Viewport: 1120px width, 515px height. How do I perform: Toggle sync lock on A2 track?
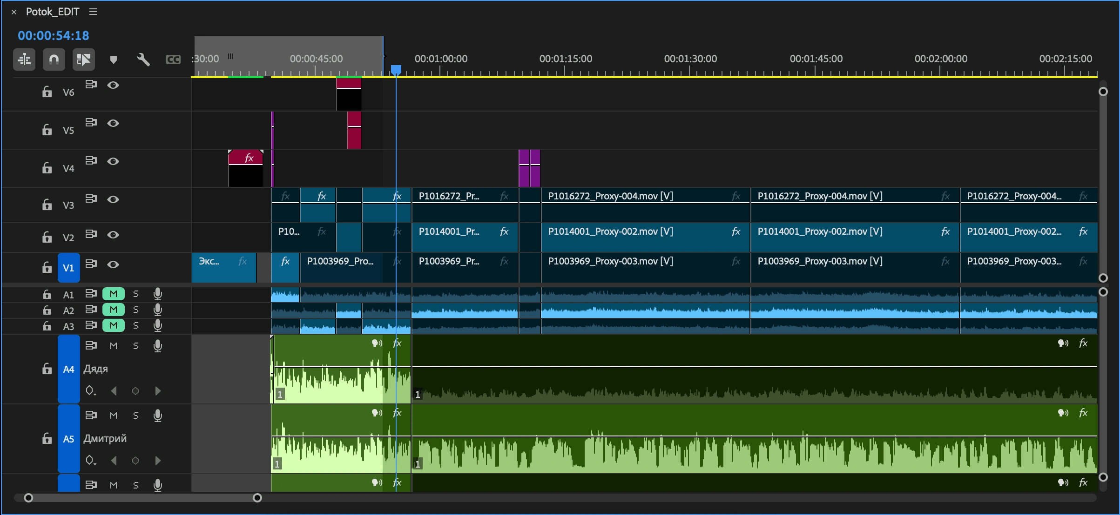91,309
